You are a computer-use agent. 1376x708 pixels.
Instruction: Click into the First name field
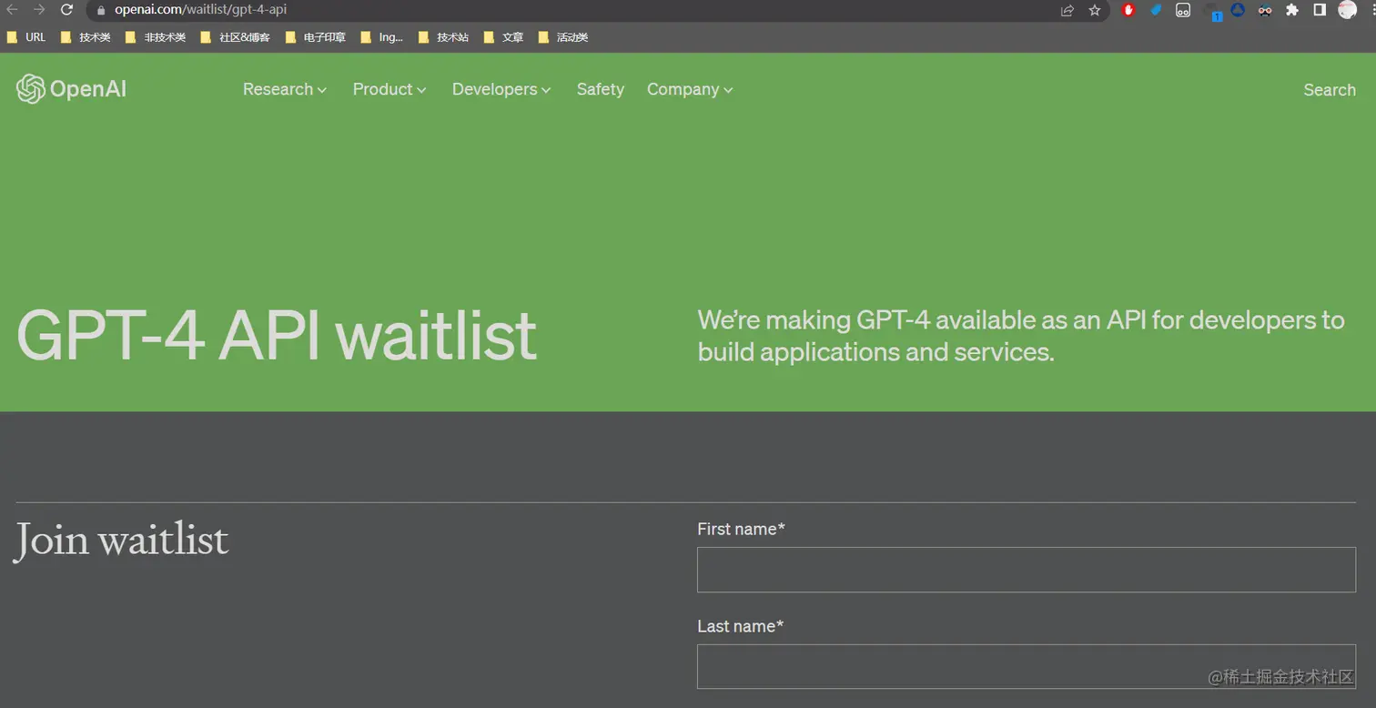1027,570
